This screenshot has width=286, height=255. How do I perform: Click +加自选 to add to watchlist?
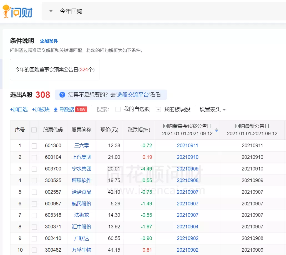pyautogui.click(x=19, y=109)
